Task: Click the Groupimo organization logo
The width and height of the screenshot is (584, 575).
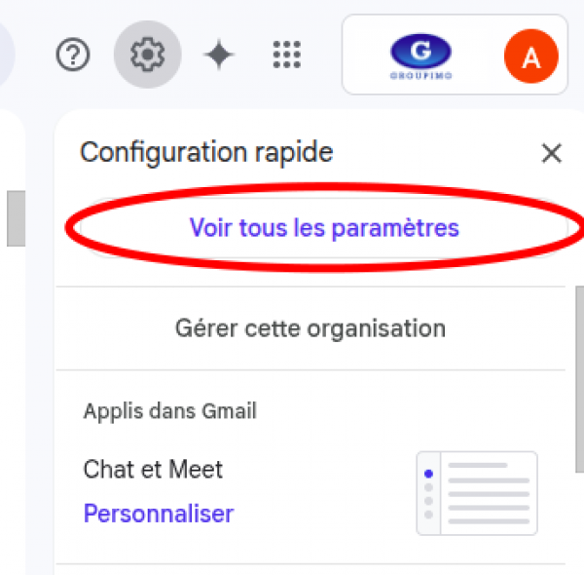Action: (420, 56)
